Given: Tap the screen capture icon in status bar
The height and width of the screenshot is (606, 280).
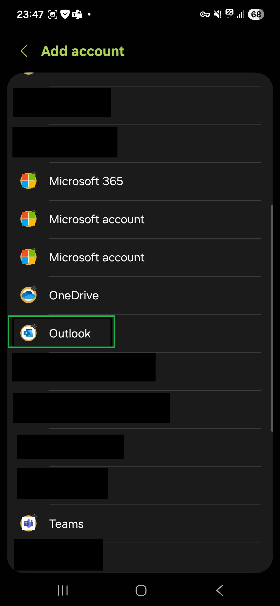Looking at the screenshot, I should (53, 15).
